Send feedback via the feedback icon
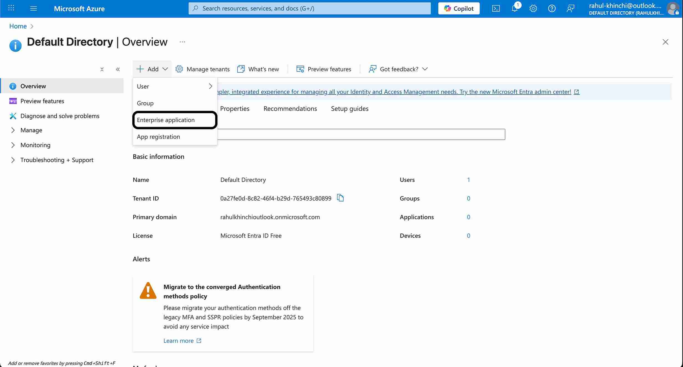 (570, 8)
